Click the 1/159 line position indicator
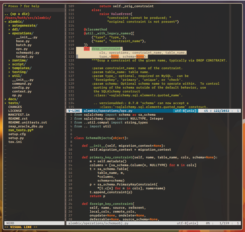 (224, 223)
